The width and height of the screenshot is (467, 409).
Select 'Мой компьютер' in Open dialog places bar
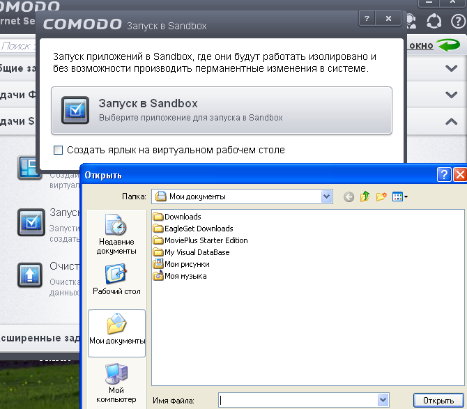coord(116,383)
